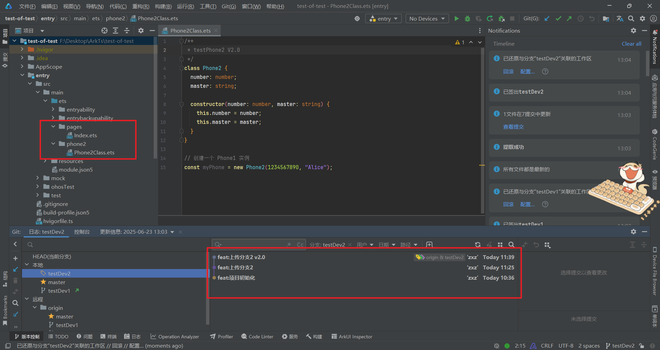Click locate target icon beside entry selector
This screenshot has height=350, width=660.
pyautogui.click(x=357, y=19)
